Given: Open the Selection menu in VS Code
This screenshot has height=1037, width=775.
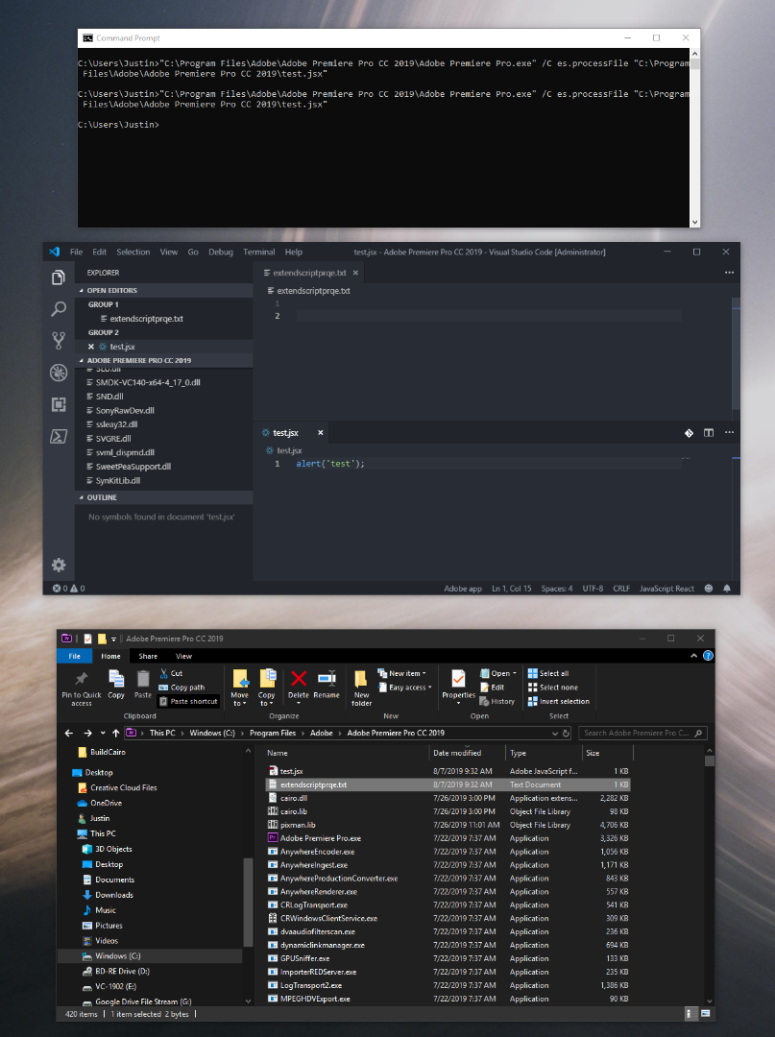Looking at the screenshot, I should 133,252.
